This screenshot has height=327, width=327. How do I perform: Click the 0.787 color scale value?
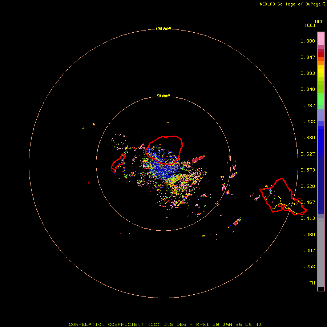click(x=308, y=105)
